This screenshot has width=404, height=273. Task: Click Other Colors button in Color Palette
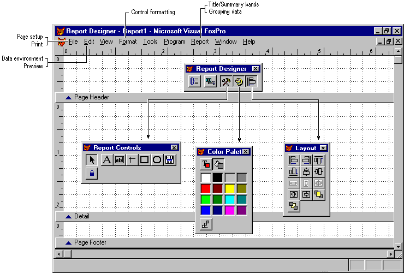[x=206, y=224]
